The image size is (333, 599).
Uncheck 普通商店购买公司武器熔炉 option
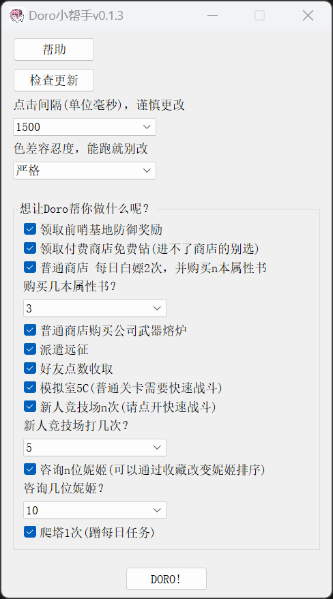[x=30, y=330]
